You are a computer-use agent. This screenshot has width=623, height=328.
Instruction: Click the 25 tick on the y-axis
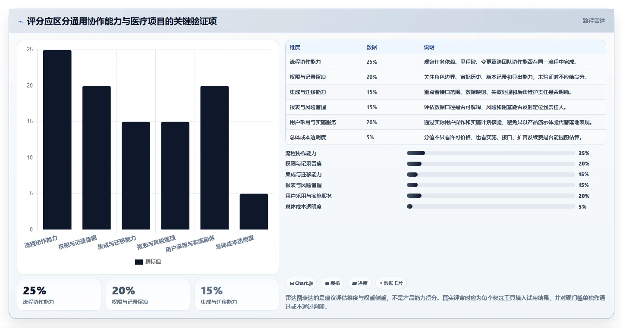pyautogui.click(x=30, y=50)
